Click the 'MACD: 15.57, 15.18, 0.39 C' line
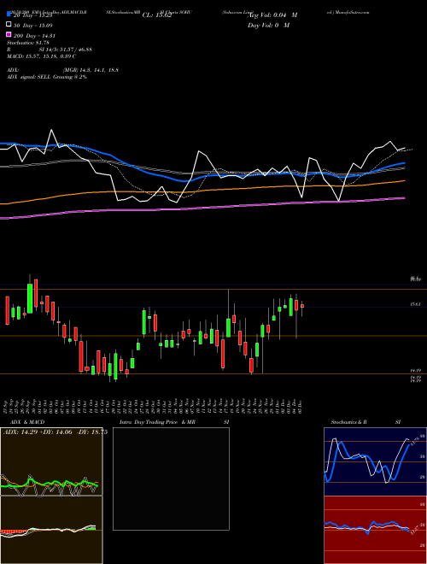This screenshot has height=564, width=427. pos(41,56)
